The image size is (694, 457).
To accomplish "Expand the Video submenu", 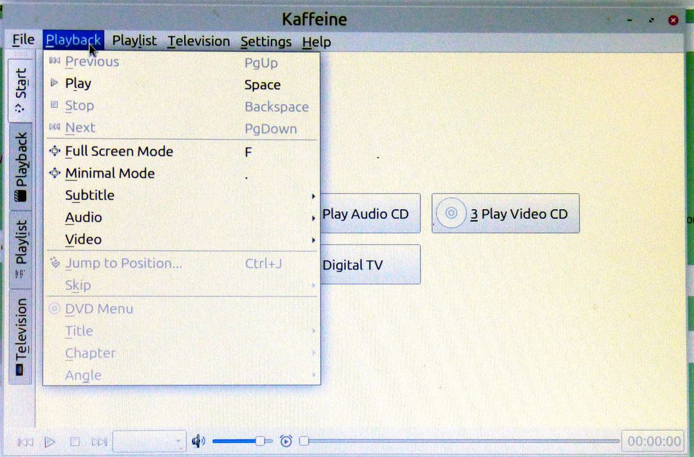I will pos(83,240).
